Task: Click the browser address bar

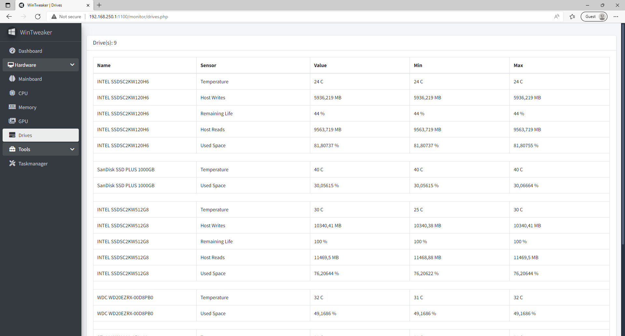Action: click(x=195, y=16)
